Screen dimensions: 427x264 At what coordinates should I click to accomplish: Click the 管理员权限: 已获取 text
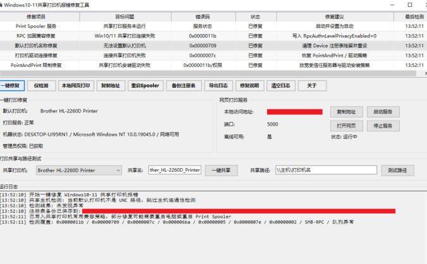(23, 147)
